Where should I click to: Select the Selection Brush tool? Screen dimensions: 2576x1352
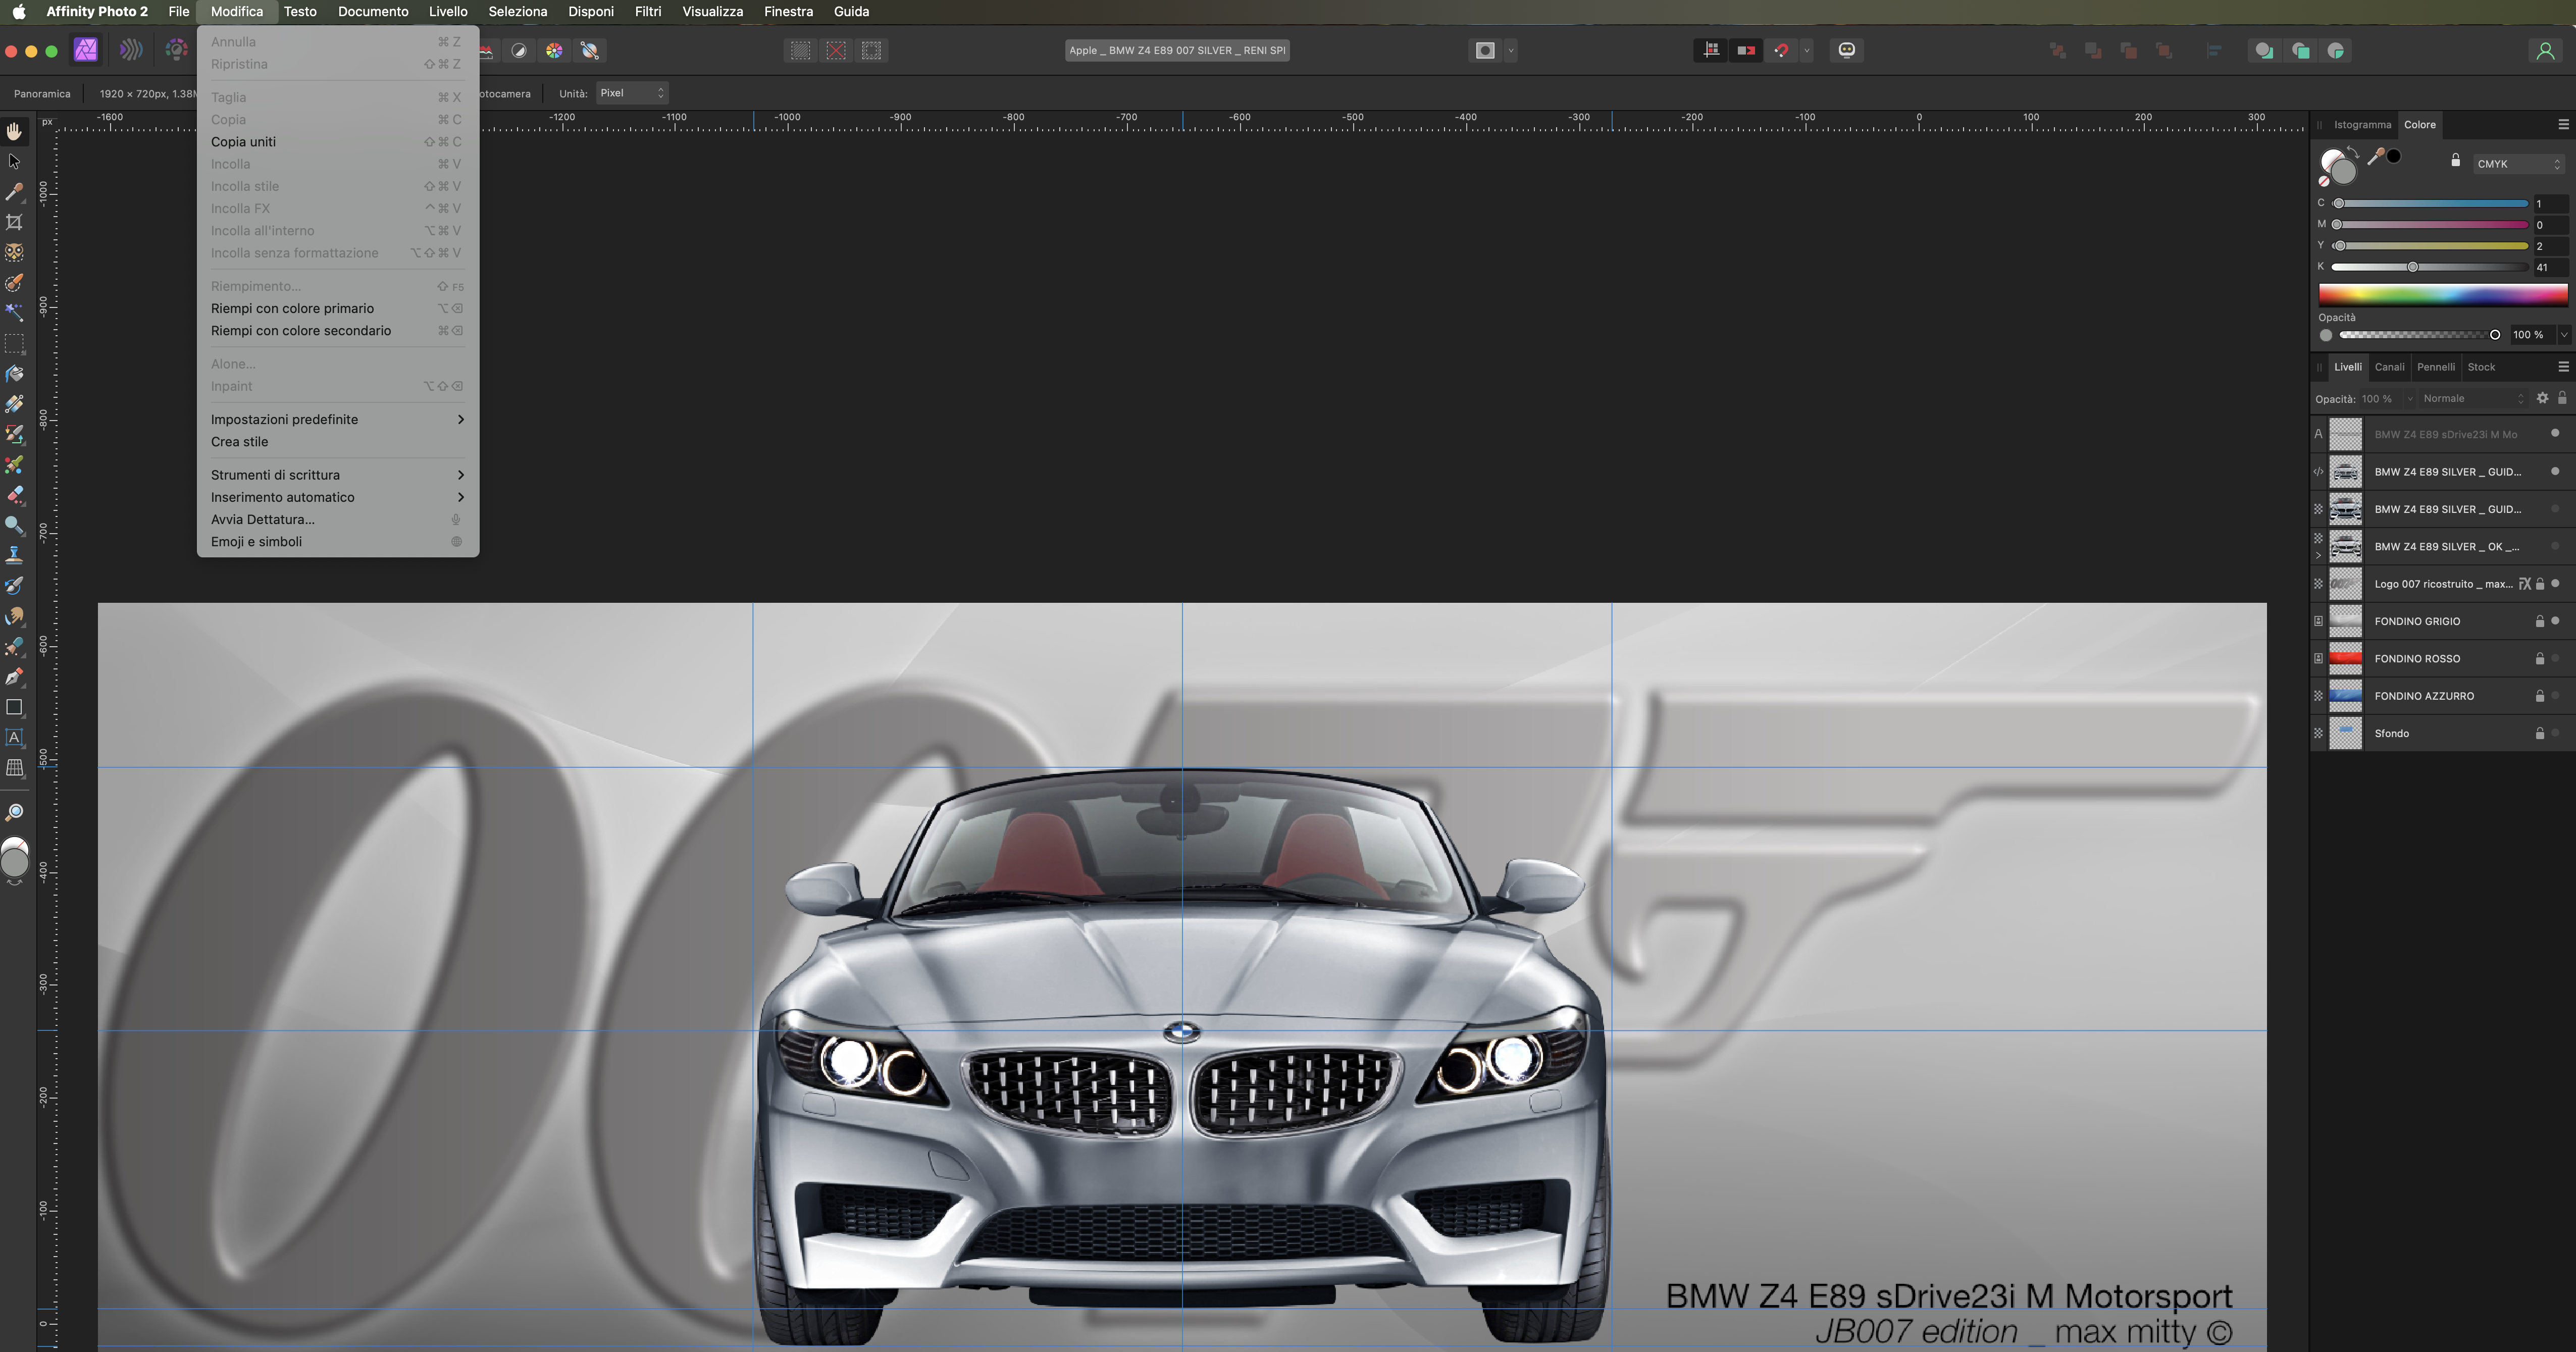coord(14,282)
